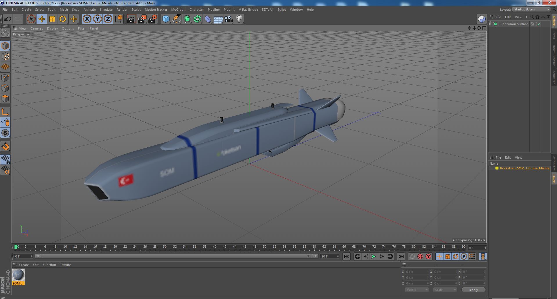The image size is (557, 299).
Task: Activate the Scale tool
Action: pos(52,19)
